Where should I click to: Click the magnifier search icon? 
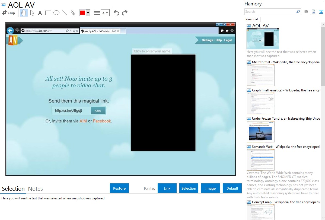[298, 12]
